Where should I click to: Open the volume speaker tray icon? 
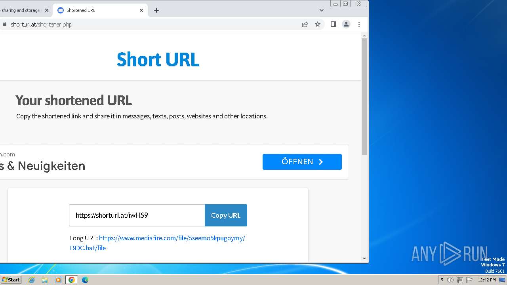[450, 280]
